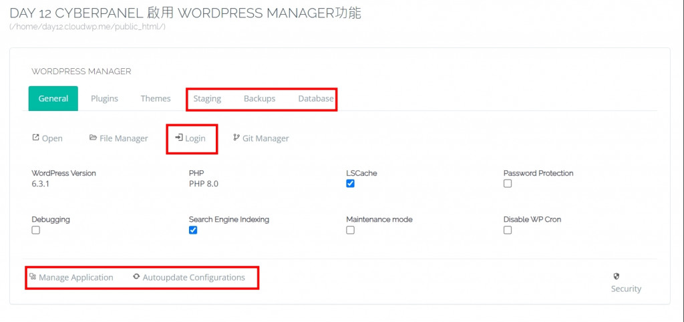684x322 pixels.
Task: Click the Security label
Action: (626, 289)
